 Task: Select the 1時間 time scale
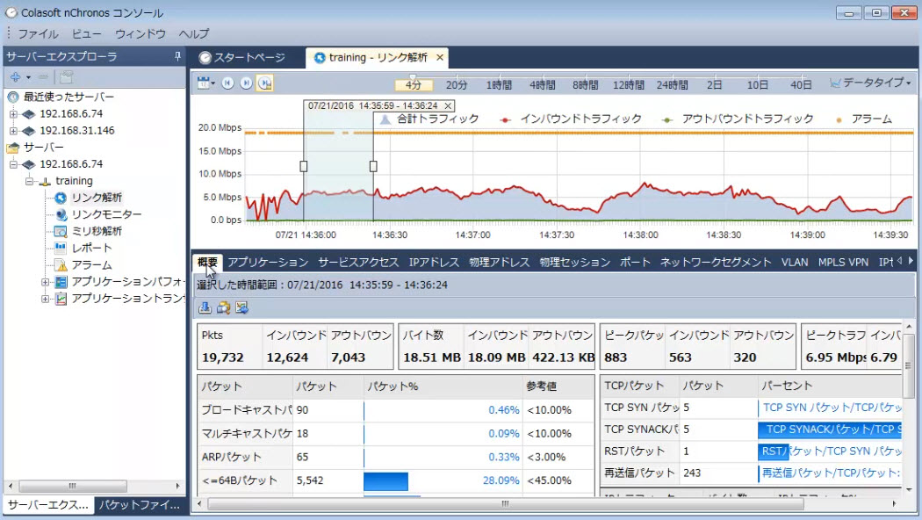tap(499, 85)
